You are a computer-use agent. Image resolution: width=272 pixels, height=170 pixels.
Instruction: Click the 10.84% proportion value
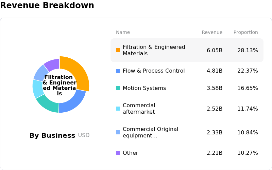(248, 132)
